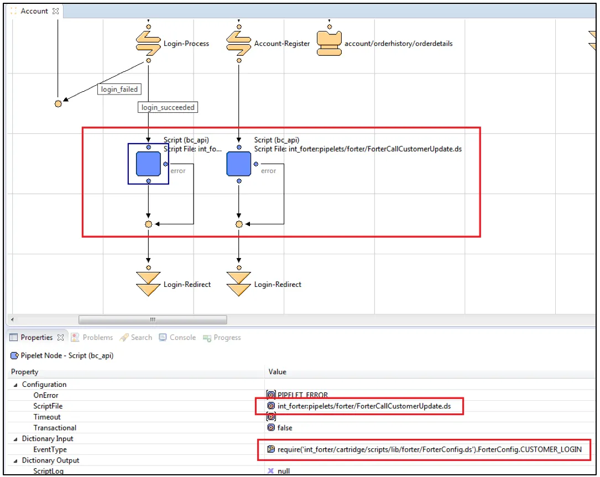The width and height of the screenshot is (600, 477).
Task: Select the account/orderhistory/orderdetails interaction node icon
Action: (x=329, y=44)
